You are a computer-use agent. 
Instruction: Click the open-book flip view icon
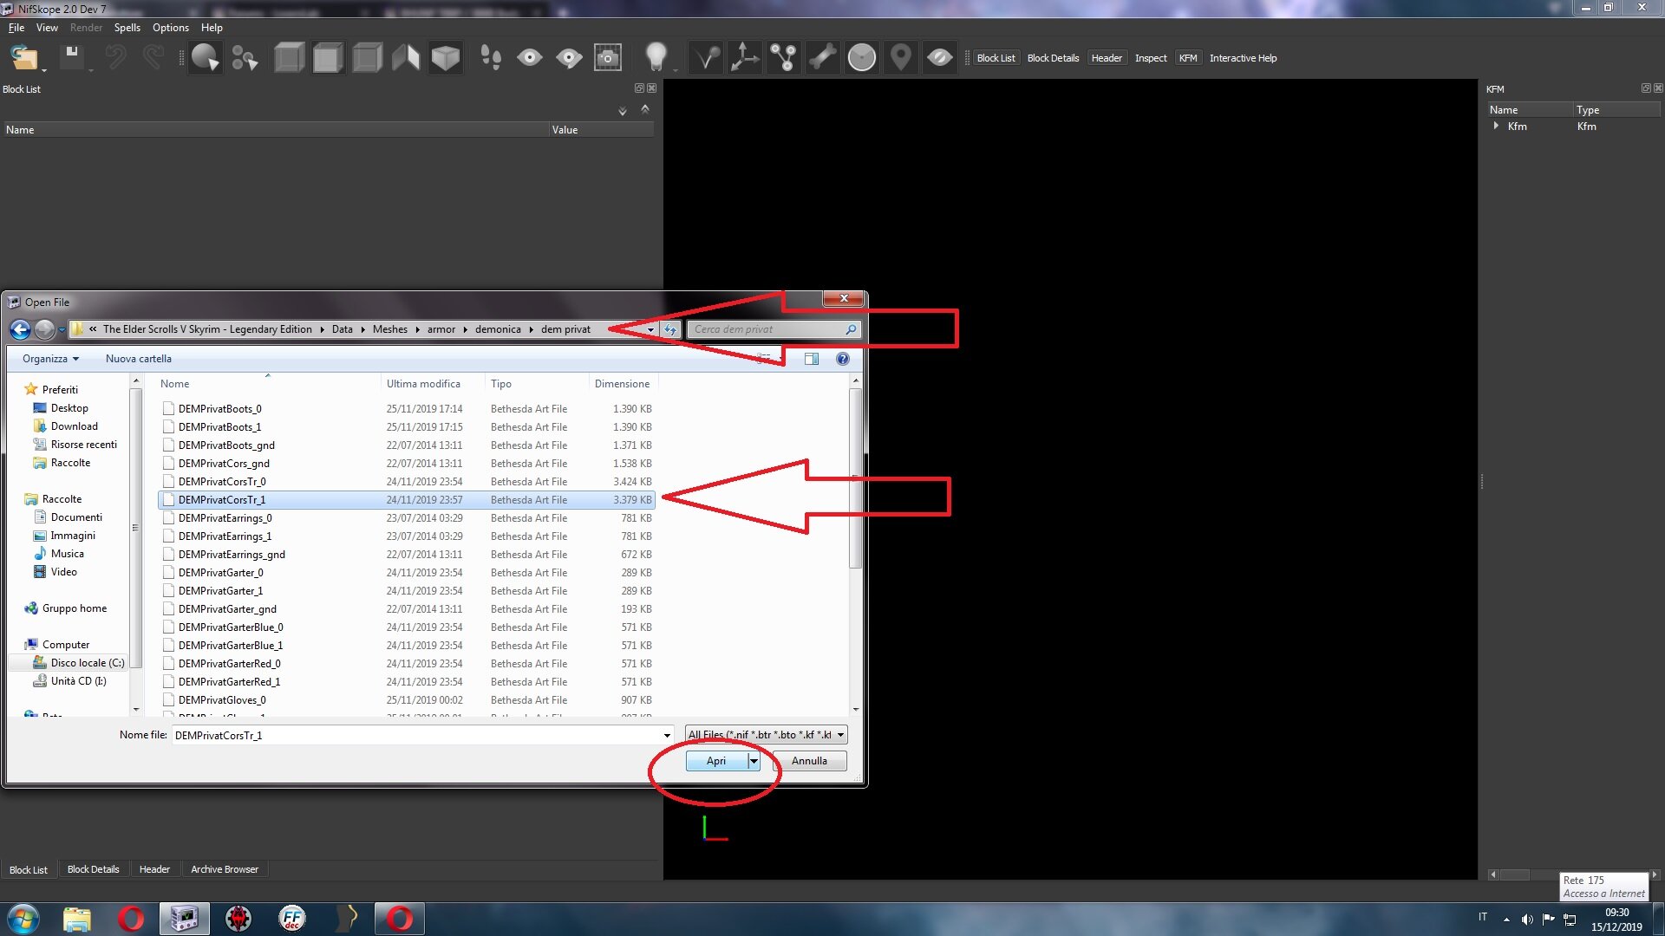406,58
